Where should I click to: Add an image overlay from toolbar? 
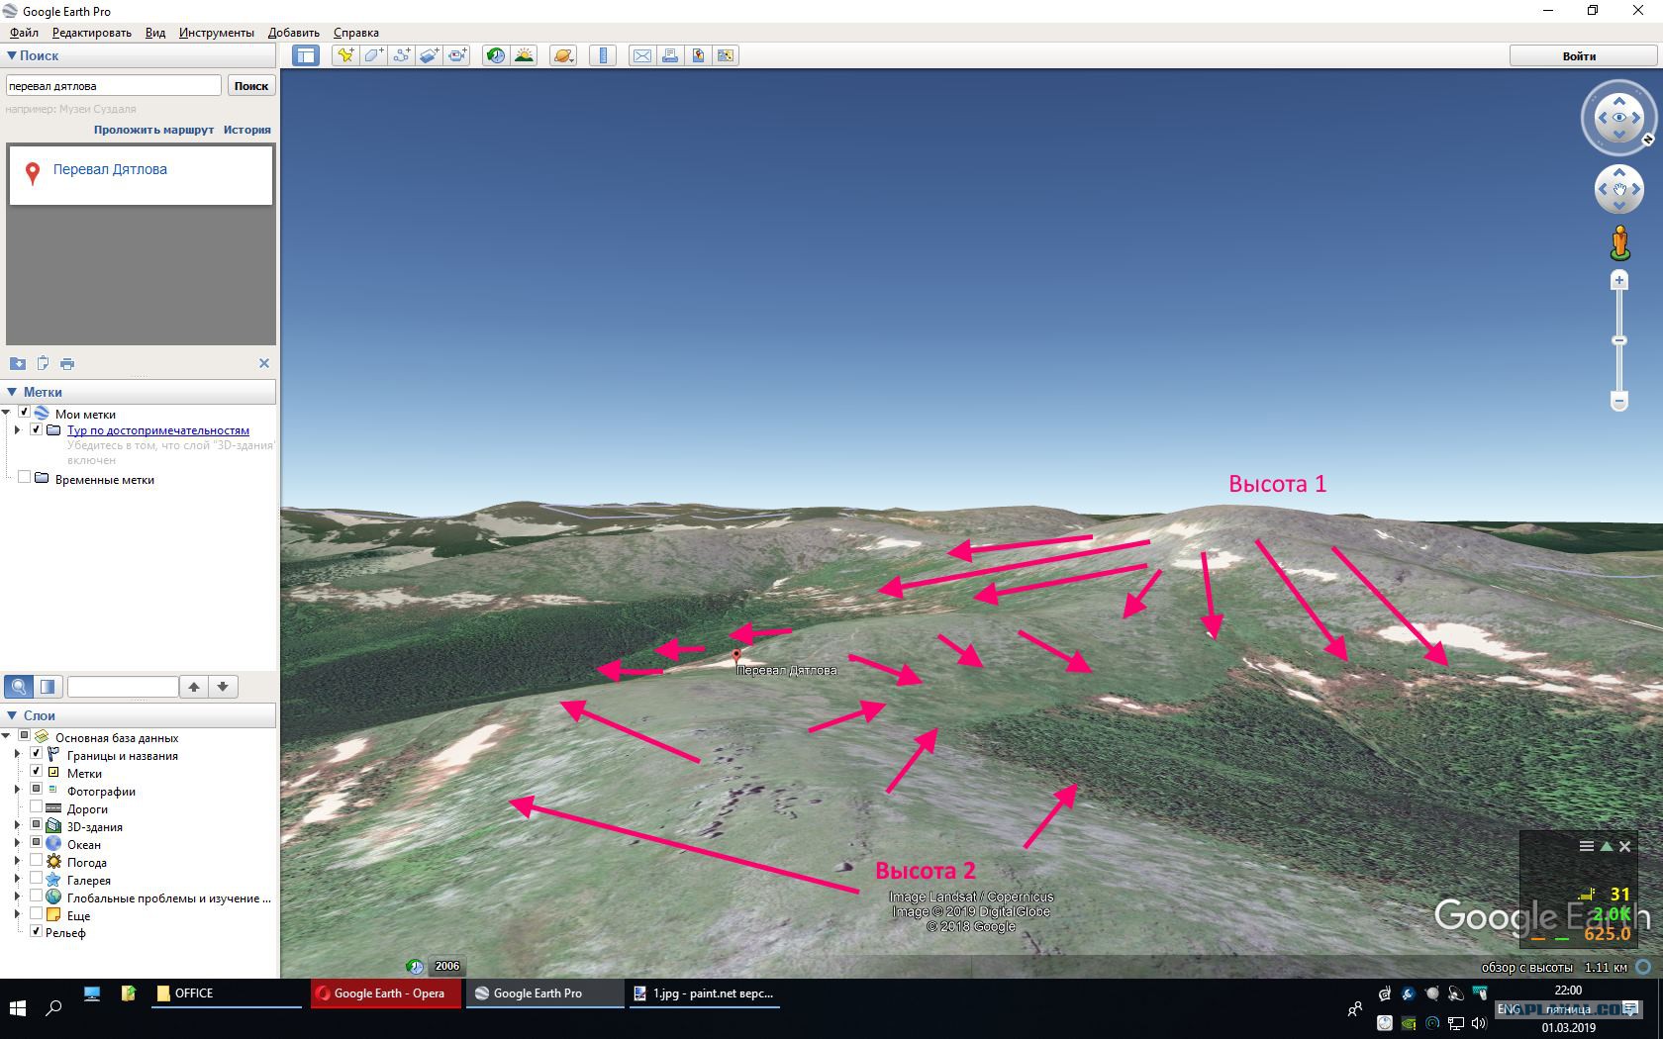(429, 55)
